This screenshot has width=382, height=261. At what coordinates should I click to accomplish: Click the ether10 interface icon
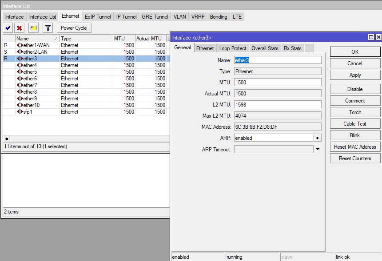click(x=20, y=105)
